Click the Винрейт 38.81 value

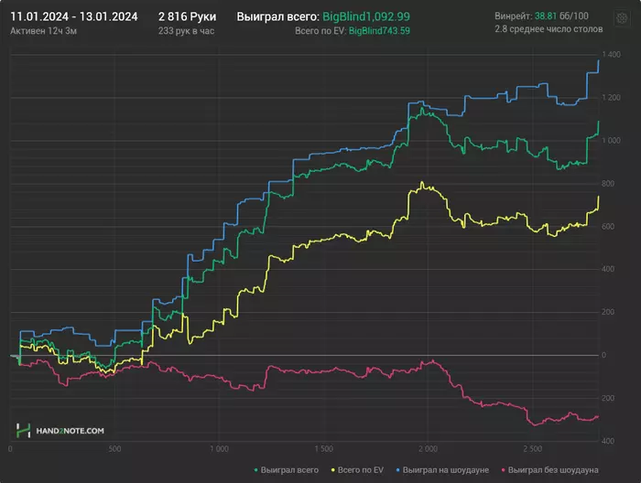(546, 16)
